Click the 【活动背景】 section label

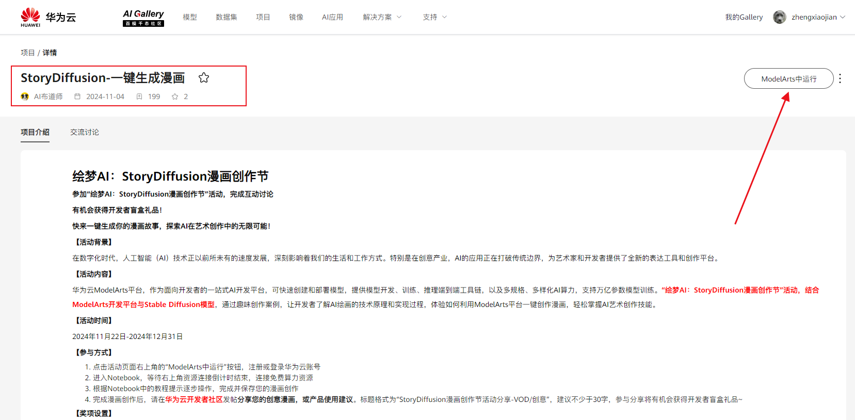93,242
